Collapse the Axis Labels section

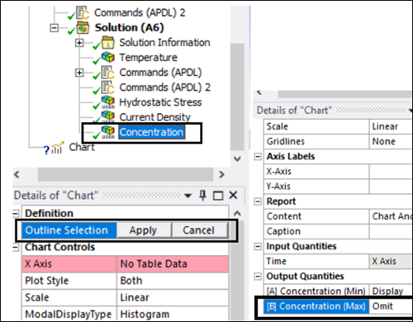258,157
